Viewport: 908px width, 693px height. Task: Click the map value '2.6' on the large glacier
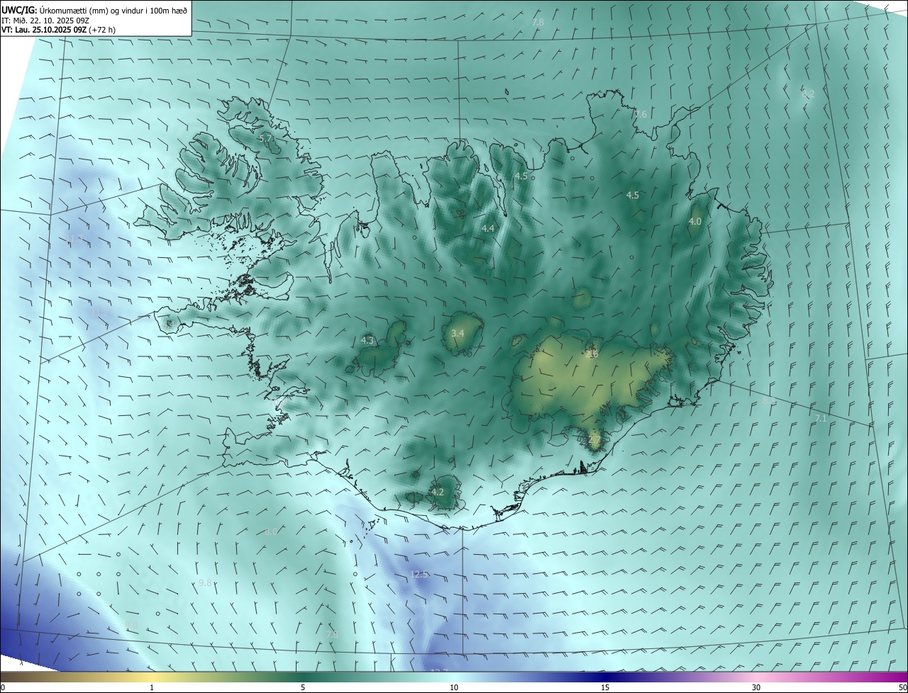coord(592,354)
